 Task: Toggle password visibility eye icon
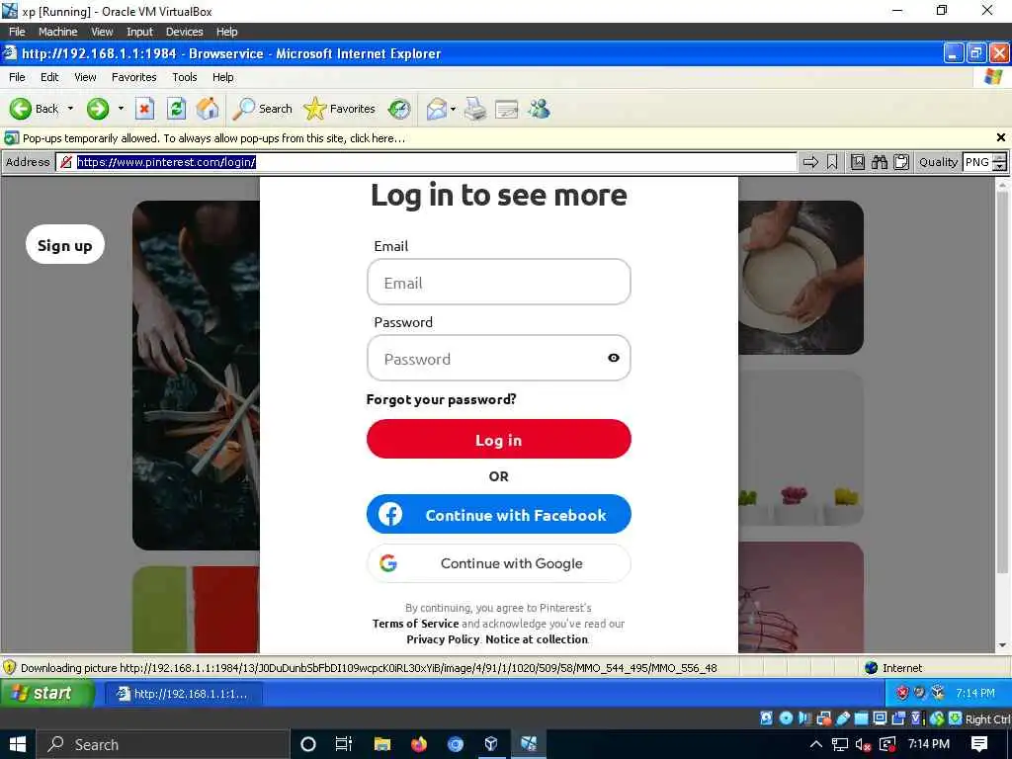[613, 358]
